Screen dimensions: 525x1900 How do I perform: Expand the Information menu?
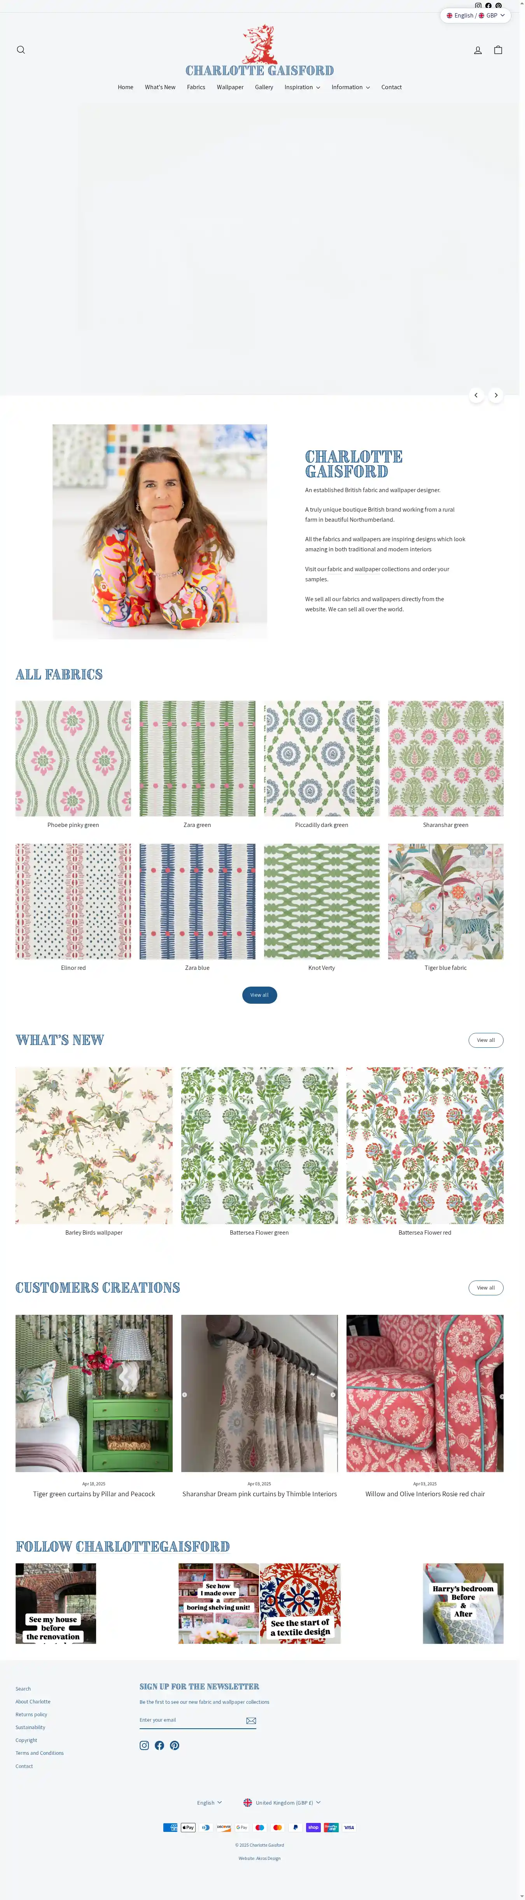pyautogui.click(x=350, y=87)
